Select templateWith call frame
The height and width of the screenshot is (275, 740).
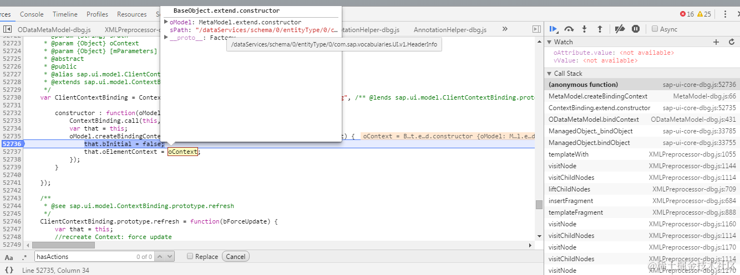pos(642,154)
